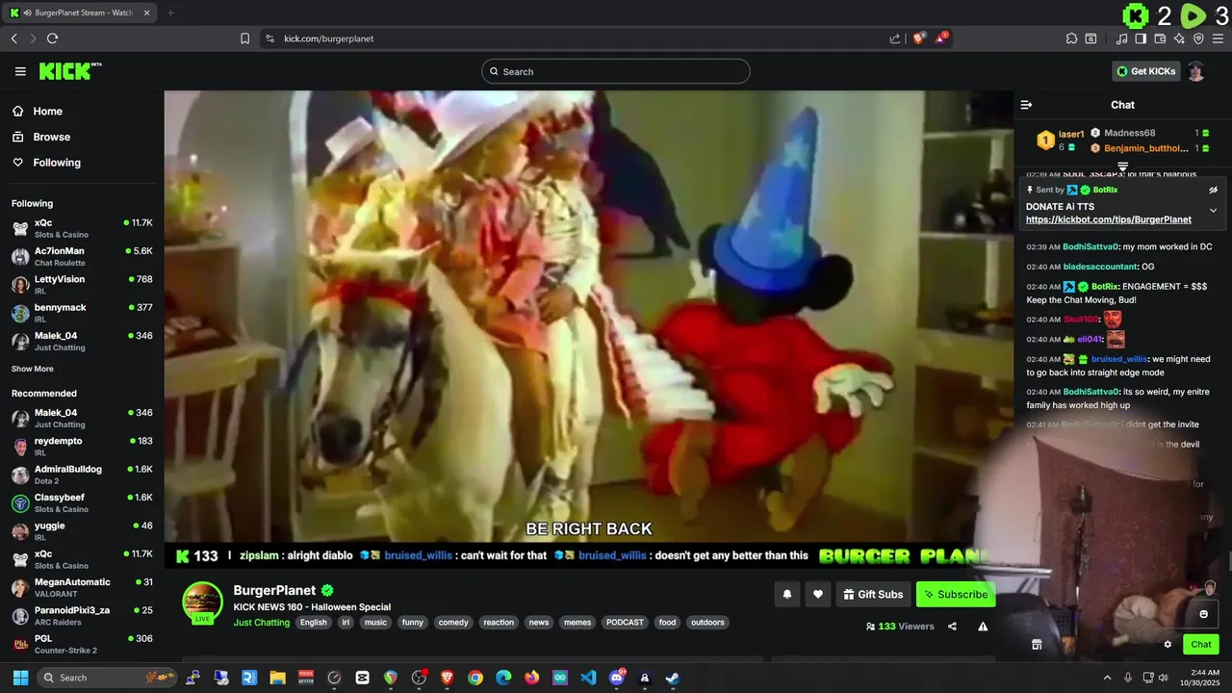Open a new browser tab
Image resolution: width=1232 pixels, height=693 pixels.
coord(170,13)
